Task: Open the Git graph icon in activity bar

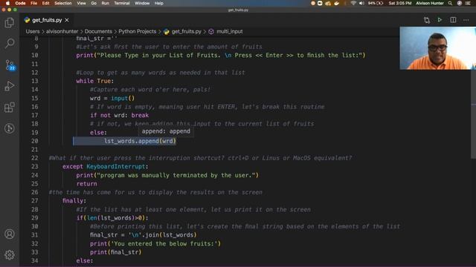Action: pyautogui.click(x=10, y=128)
